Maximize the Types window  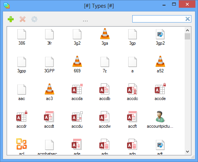(174, 4)
